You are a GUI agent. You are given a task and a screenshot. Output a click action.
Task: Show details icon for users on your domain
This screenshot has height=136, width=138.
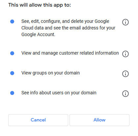[x=125, y=94]
